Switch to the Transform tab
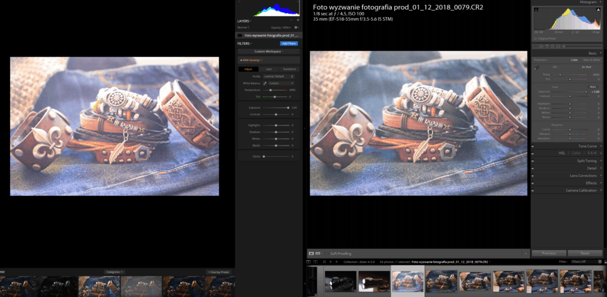Screen dimensions: 607x297 (x=289, y=69)
